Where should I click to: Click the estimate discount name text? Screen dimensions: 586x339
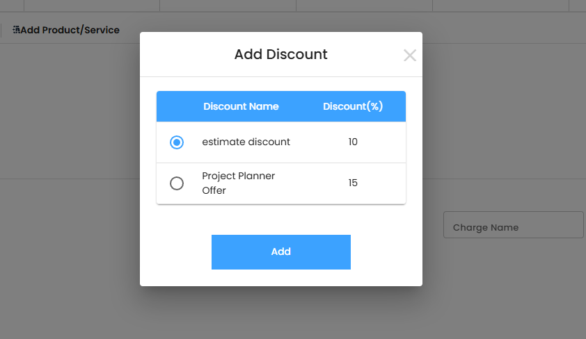[246, 142]
